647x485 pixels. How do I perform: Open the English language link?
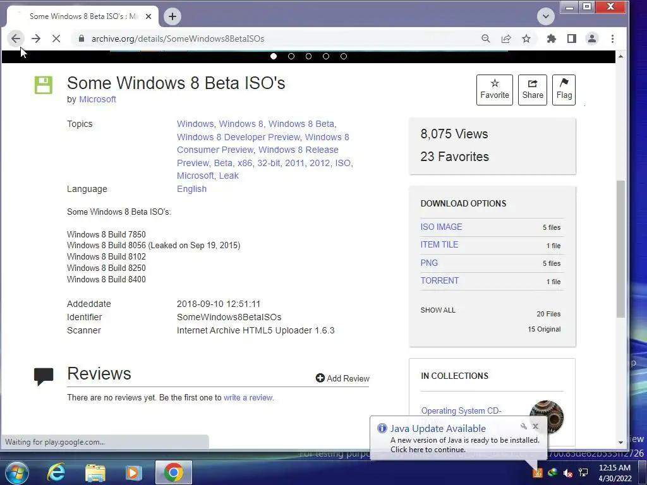[x=191, y=189]
